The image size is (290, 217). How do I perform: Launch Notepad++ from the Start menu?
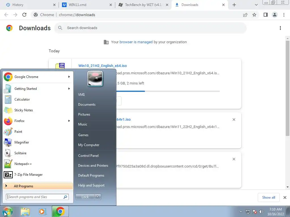(x=38, y=164)
